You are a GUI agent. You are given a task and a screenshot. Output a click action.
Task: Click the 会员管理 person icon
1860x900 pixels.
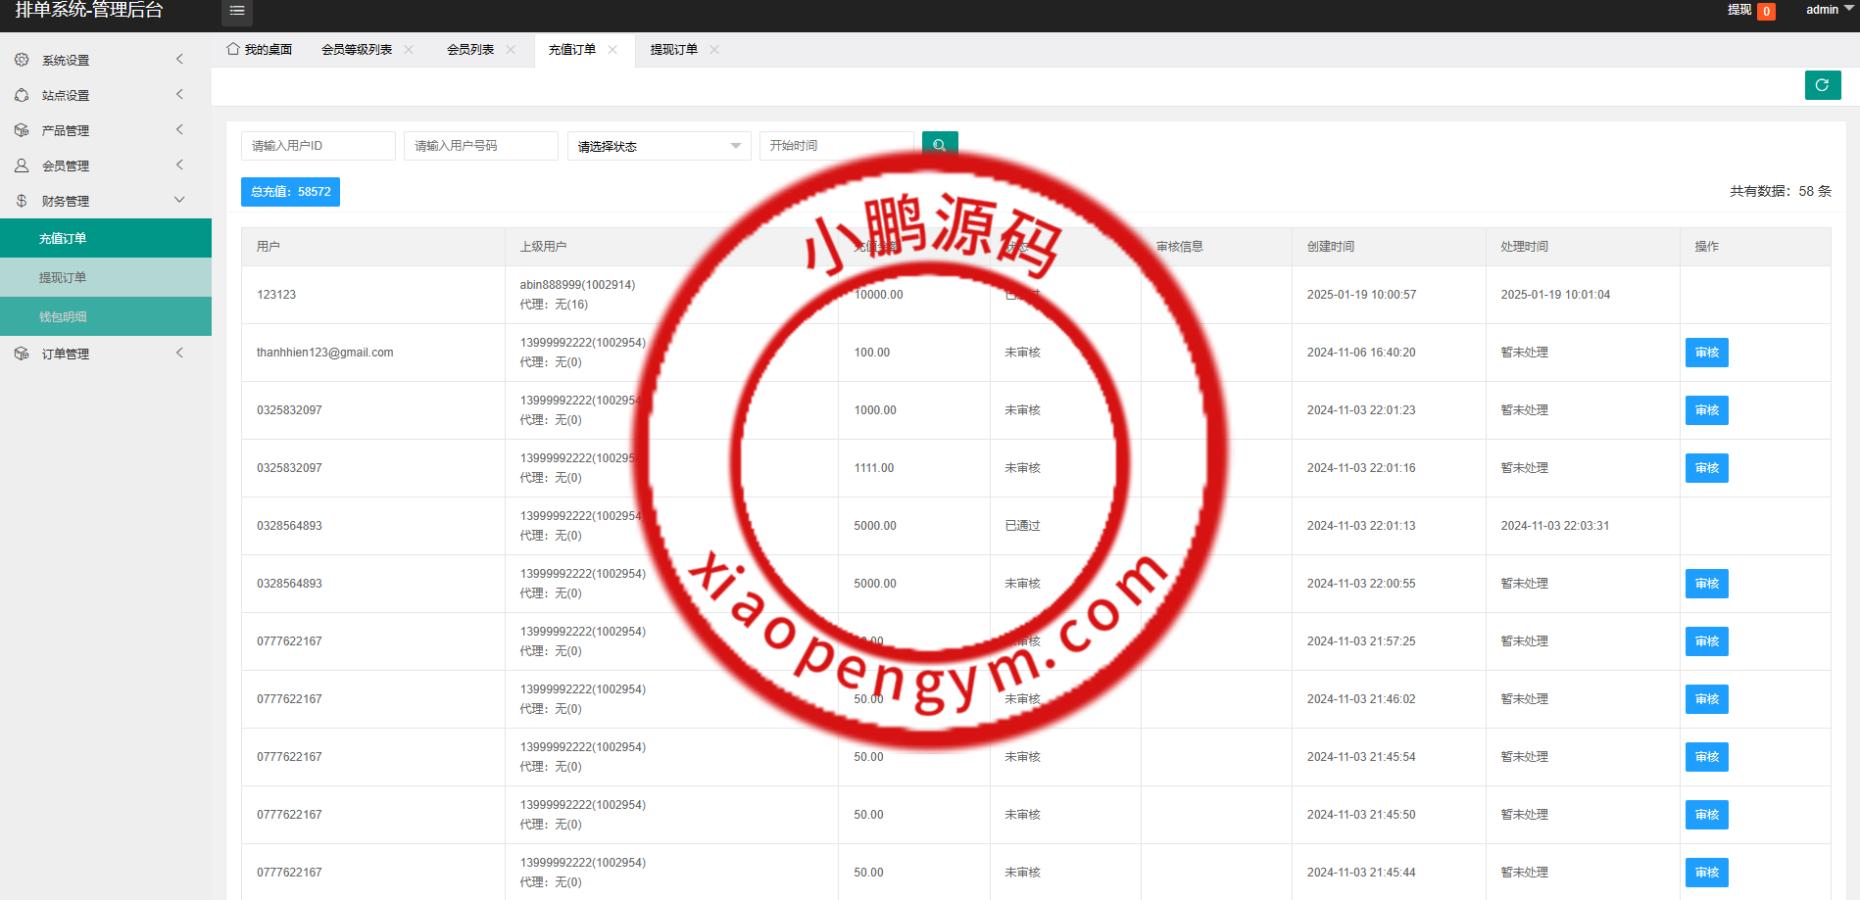(x=22, y=166)
